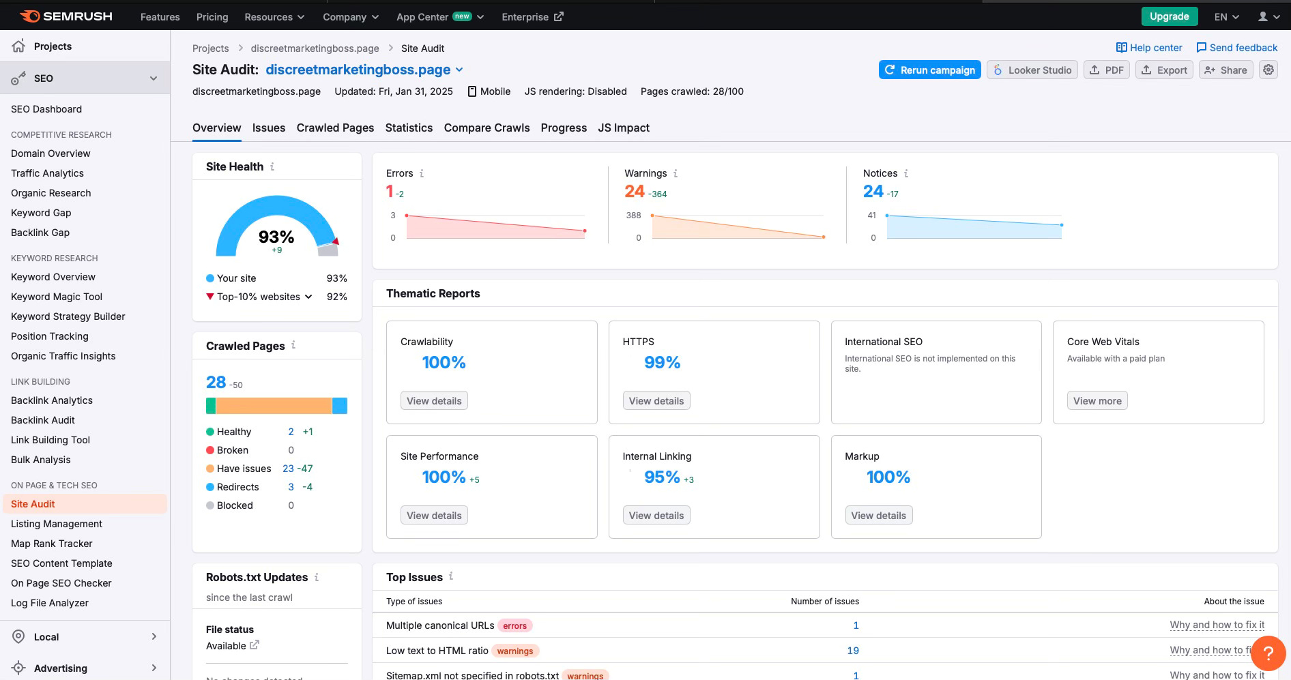
Task: Expand the Local sidebar section
Action: (154, 636)
